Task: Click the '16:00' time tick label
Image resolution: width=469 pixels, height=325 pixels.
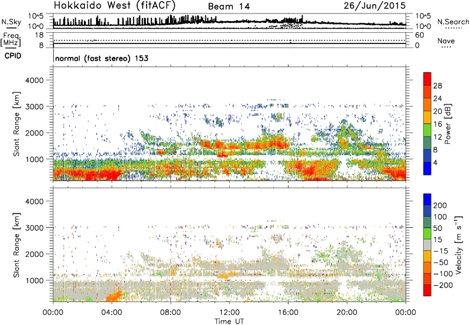Action: pos(288,313)
